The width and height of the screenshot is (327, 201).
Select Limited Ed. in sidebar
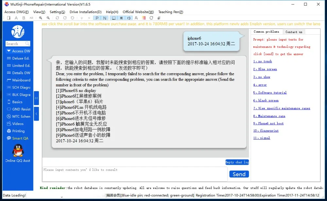point(18,65)
